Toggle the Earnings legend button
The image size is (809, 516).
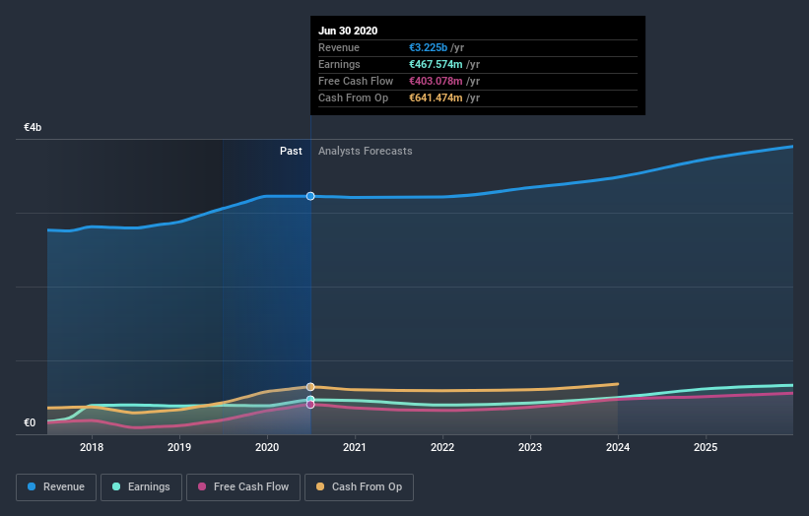point(141,487)
